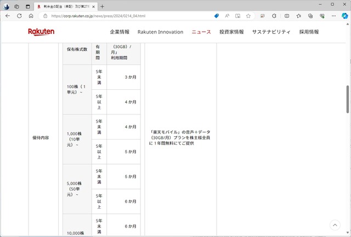The image size is (351, 237).
Task: Open the Copilot sidebar icon
Action: tap(345, 16)
